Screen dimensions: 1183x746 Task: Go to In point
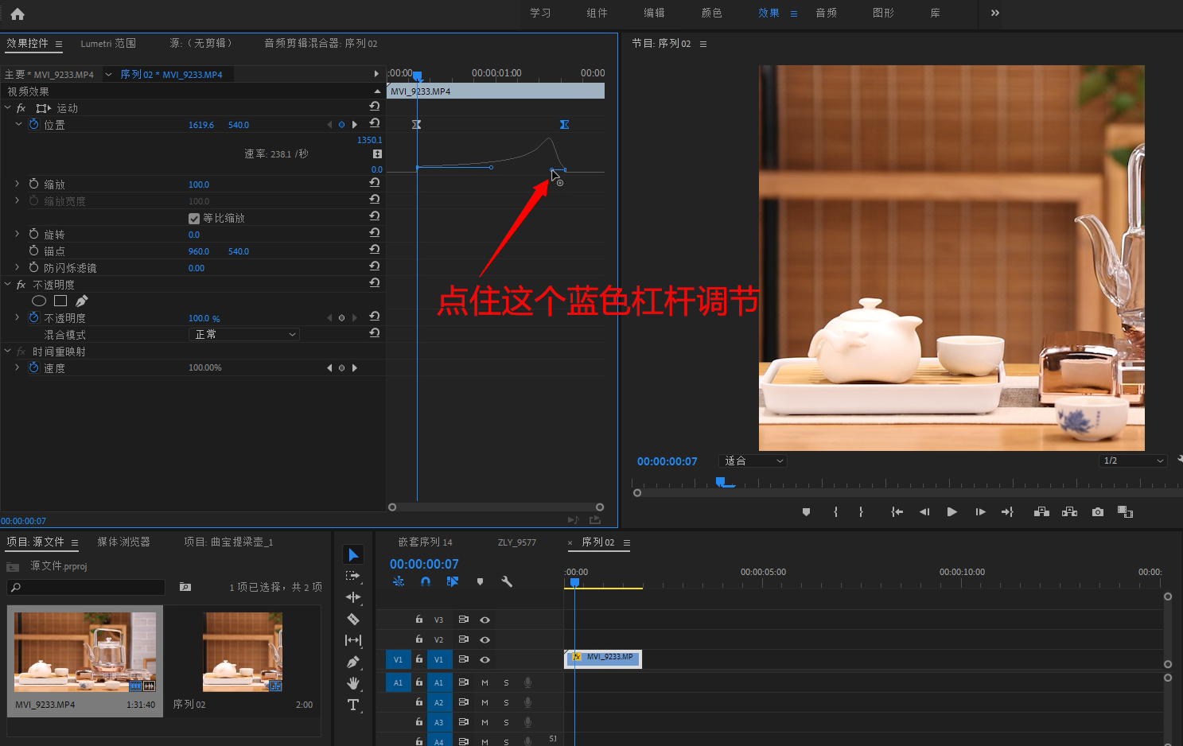pyautogui.click(x=897, y=512)
